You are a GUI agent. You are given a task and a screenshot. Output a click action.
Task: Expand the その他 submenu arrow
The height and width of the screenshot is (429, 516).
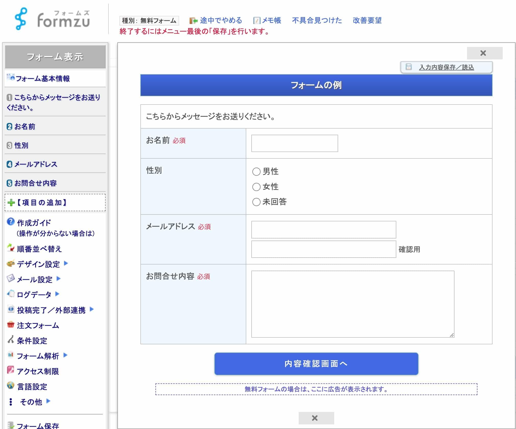48,401
